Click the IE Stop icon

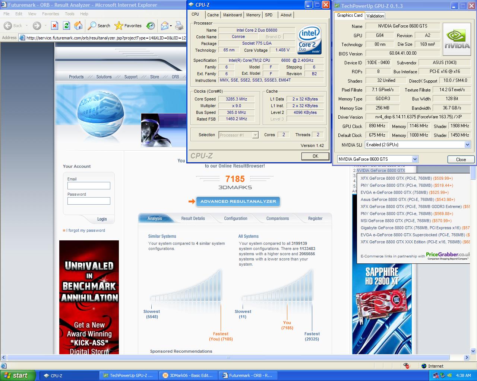click(x=54, y=26)
